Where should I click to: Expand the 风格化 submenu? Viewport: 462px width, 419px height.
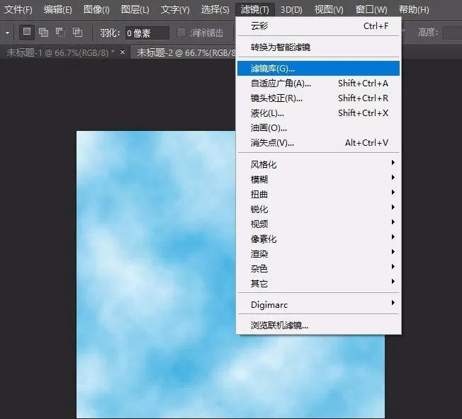[318, 164]
